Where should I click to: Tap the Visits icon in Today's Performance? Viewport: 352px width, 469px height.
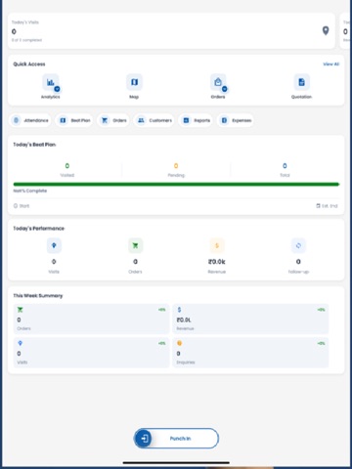pyautogui.click(x=54, y=245)
